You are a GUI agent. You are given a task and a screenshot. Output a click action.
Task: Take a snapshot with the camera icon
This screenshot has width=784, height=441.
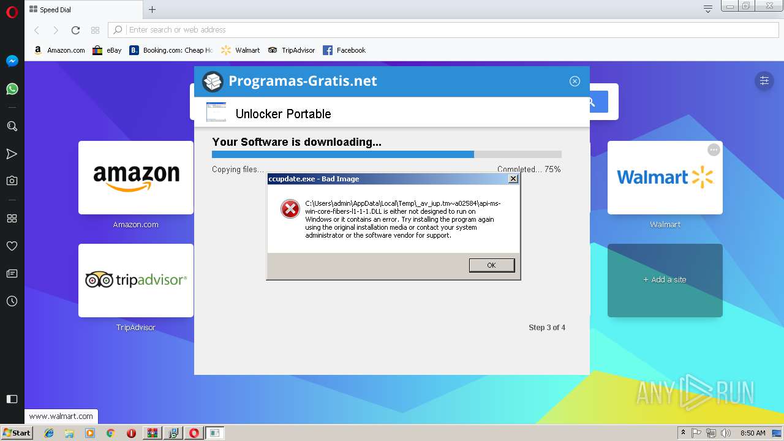pos(12,180)
